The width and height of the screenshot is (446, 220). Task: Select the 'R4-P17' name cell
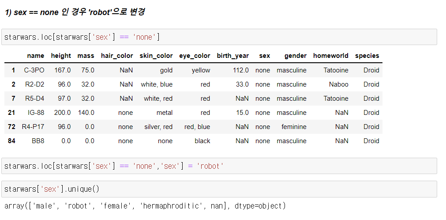[33, 127]
